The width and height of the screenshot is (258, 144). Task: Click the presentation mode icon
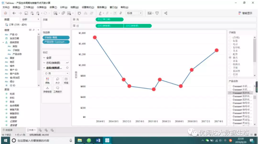157,13
